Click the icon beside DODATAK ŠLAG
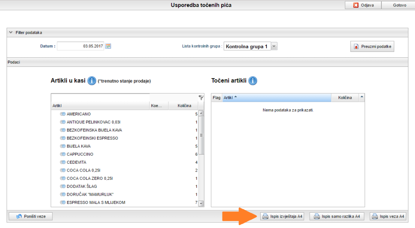The height and width of the screenshot is (228, 415). coord(63,186)
